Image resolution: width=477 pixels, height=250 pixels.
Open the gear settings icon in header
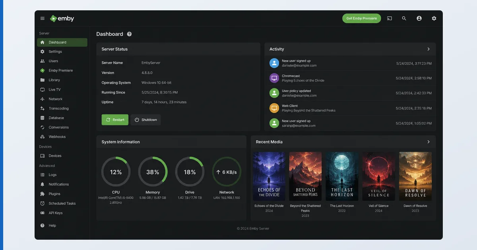click(434, 18)
